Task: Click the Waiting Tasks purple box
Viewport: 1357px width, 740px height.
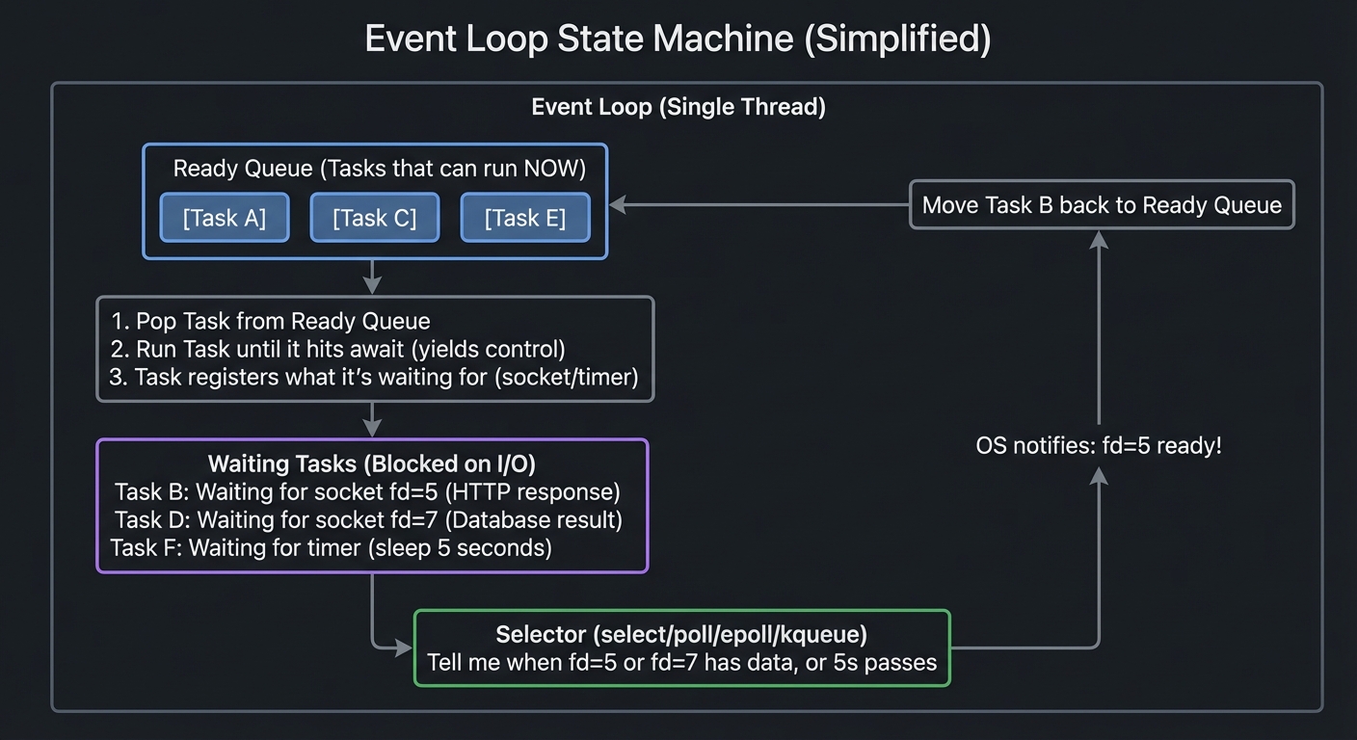Action: [373, 463]
